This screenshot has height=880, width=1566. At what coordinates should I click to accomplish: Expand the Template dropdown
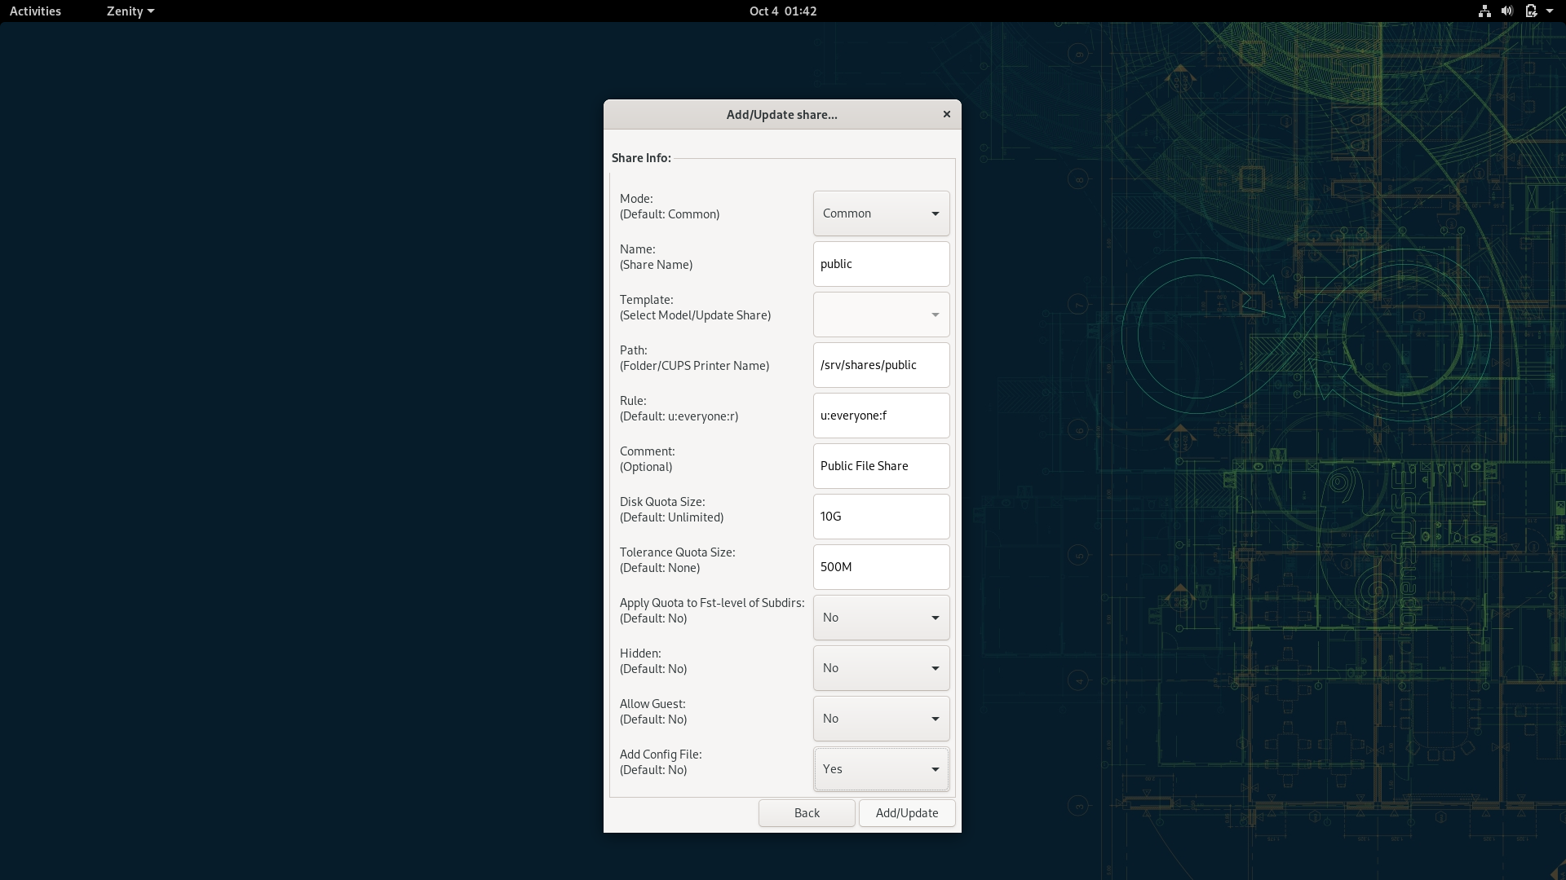click(881, 315)
